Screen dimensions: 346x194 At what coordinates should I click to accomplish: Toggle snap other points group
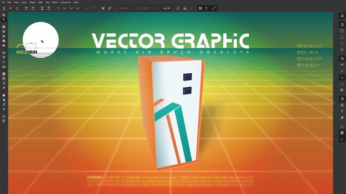342,99
